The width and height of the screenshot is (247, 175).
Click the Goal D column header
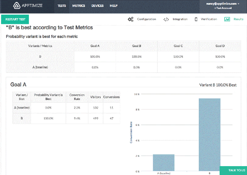[220, 46]
